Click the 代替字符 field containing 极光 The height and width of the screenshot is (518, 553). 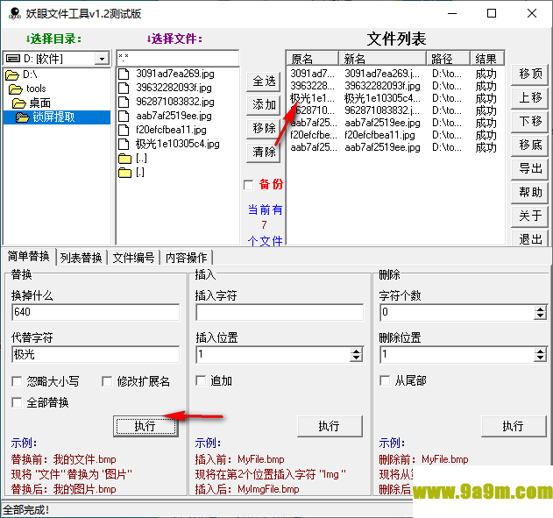click(x=96, y=354)
